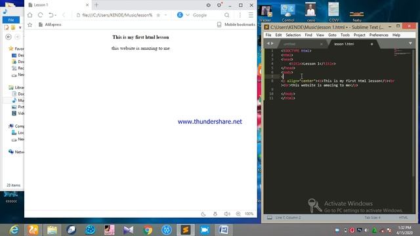This screenshot has height=236, width=420.
Task: Open a new browser tab with plus
Action: (x=96, y=5)
